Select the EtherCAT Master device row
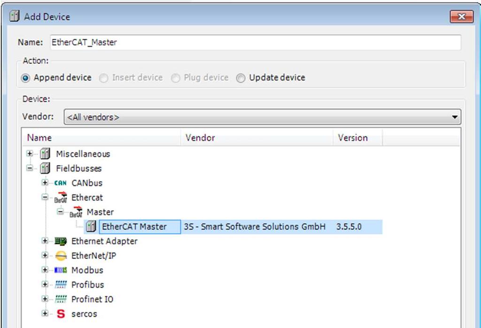The image size is (481, 328). (x=233, y=227)
